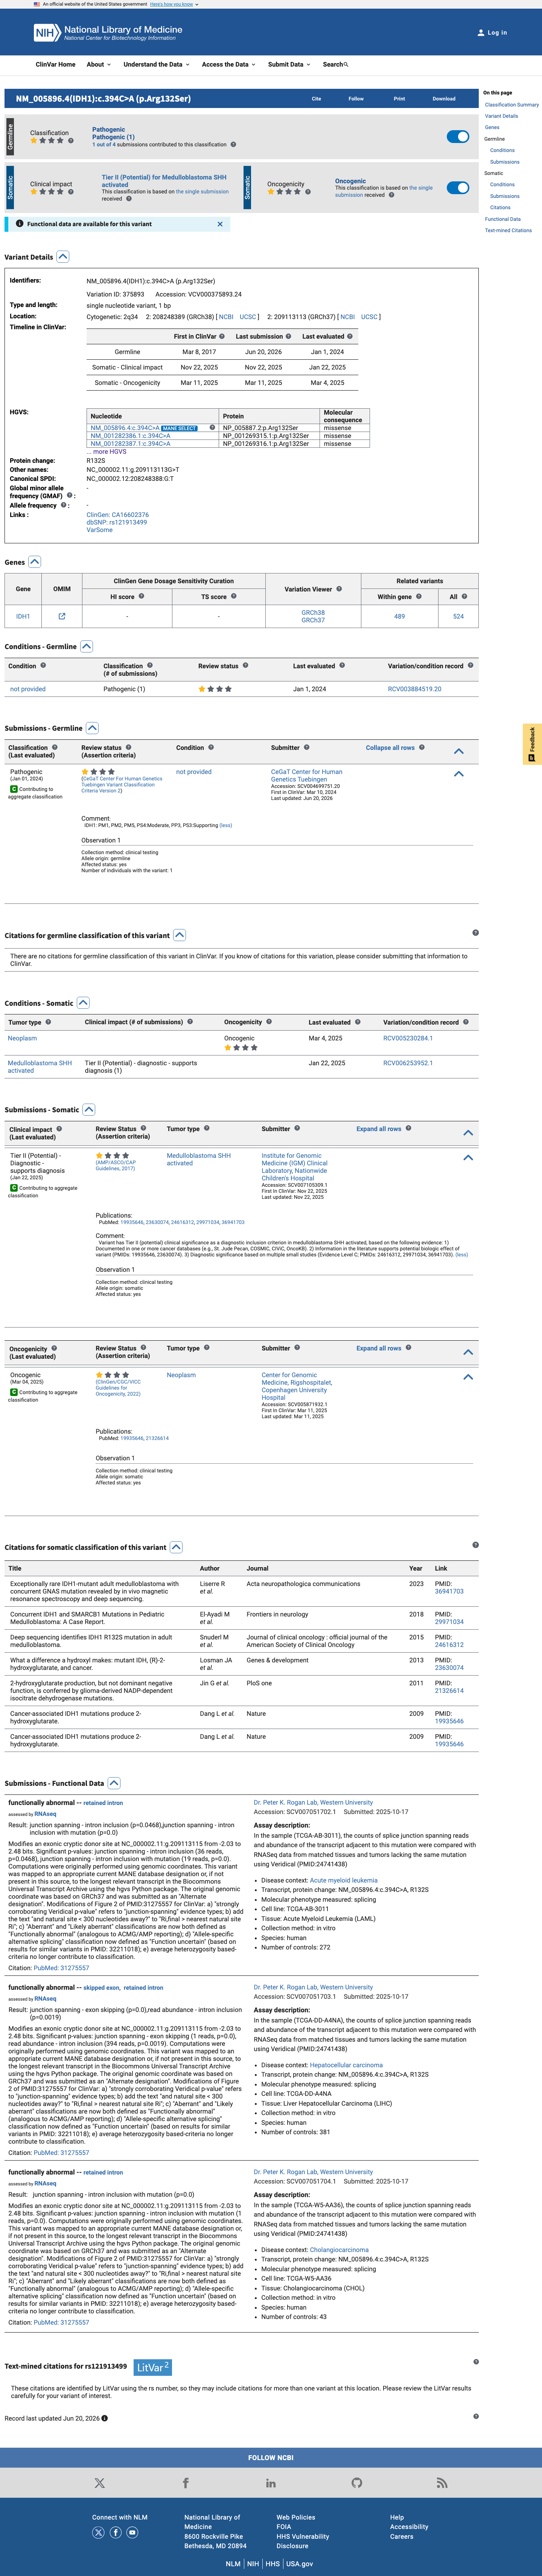
Task: Expand 'more HGVS' link
Action: pyautogui.click(x=106, y=452)
